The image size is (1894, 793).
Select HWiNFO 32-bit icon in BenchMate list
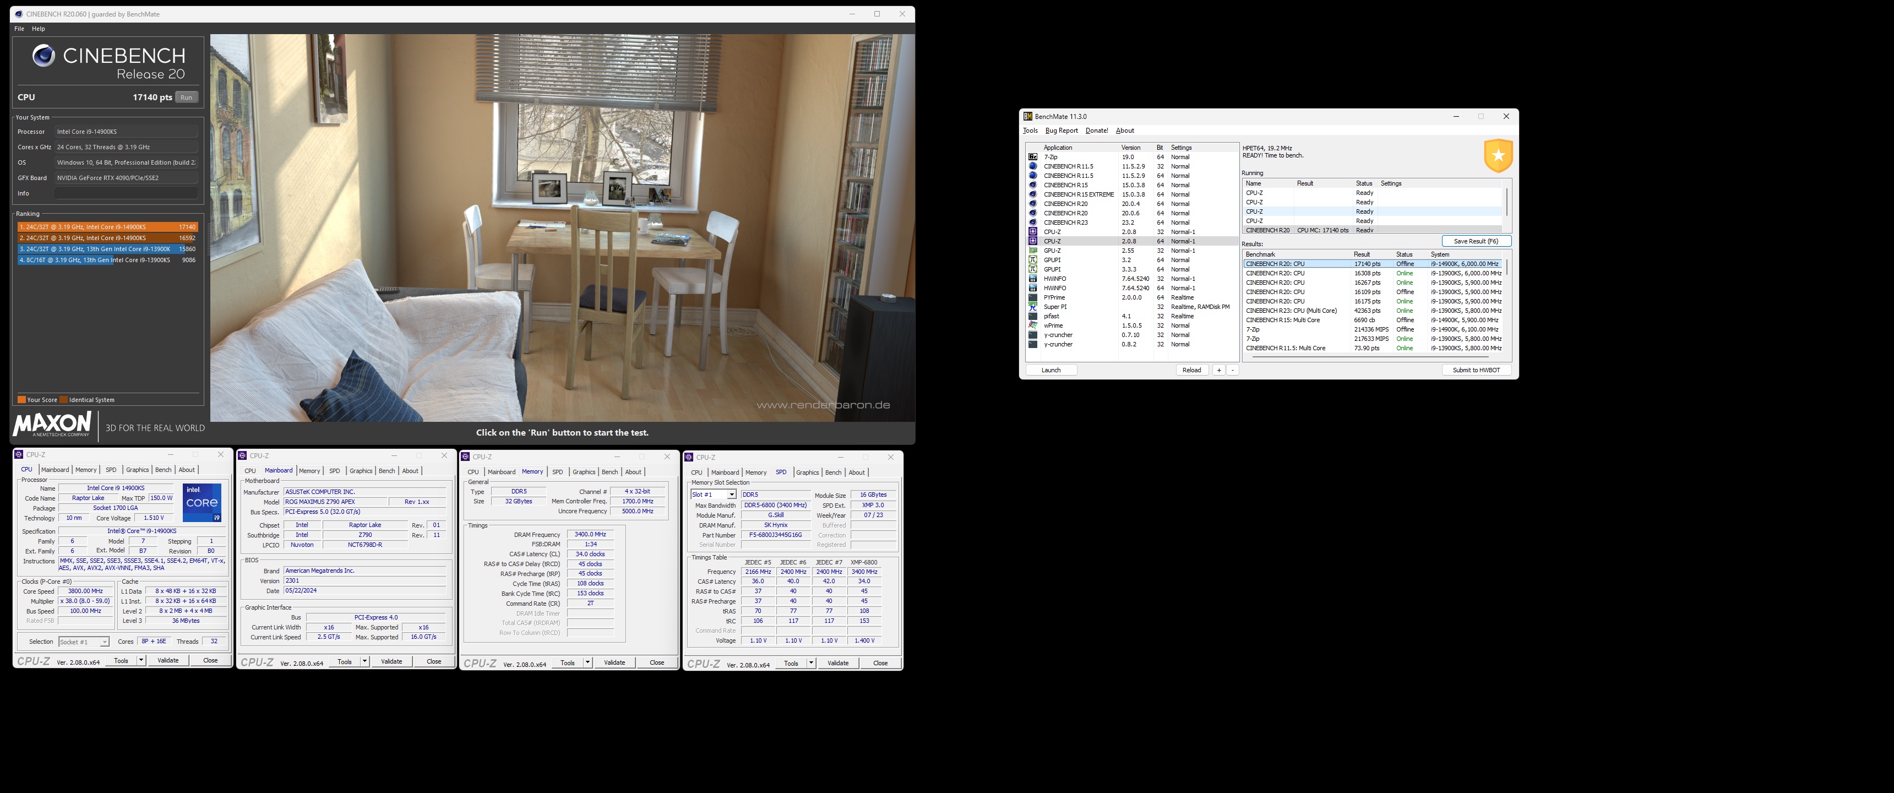(1033, 279)
